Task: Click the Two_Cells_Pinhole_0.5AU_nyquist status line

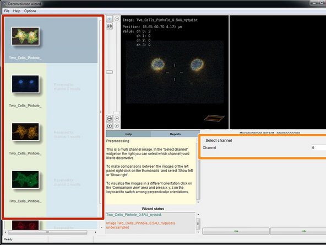Action: (x=134, y=215)
